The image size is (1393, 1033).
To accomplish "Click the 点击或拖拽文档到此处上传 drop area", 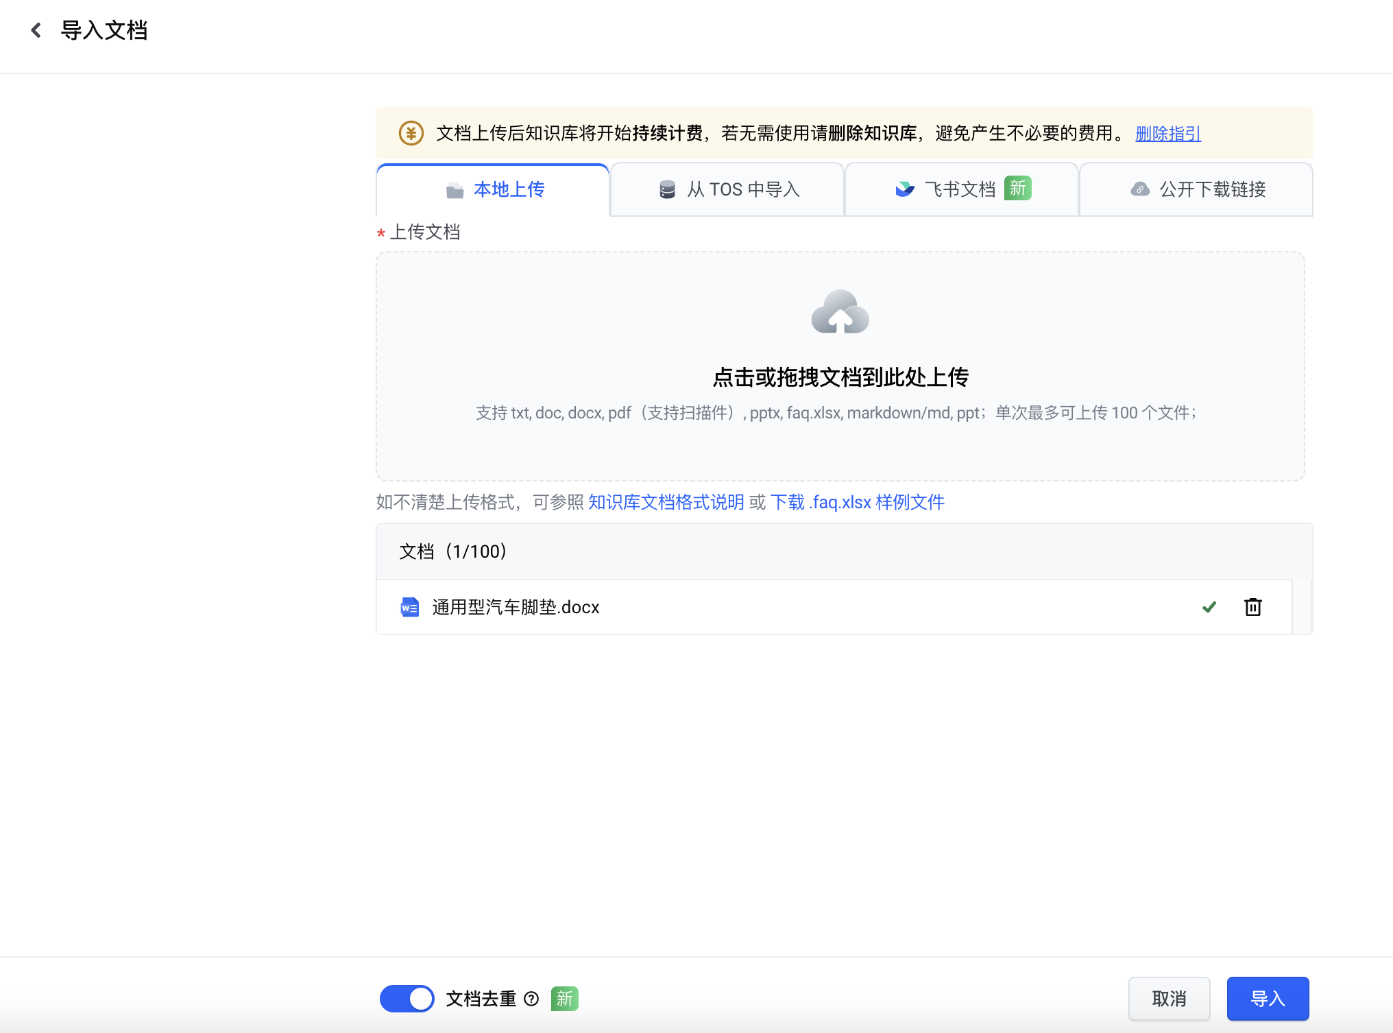I will click(840, 377).
